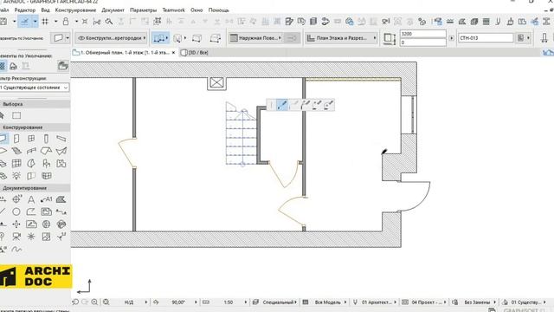Click the wall height field 3200

pyautogui.click(x=422, y=34)
